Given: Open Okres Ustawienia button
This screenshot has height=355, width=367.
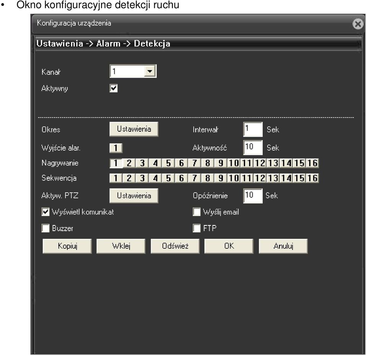Looking at the screenshot, I should (x=134, y=129).
